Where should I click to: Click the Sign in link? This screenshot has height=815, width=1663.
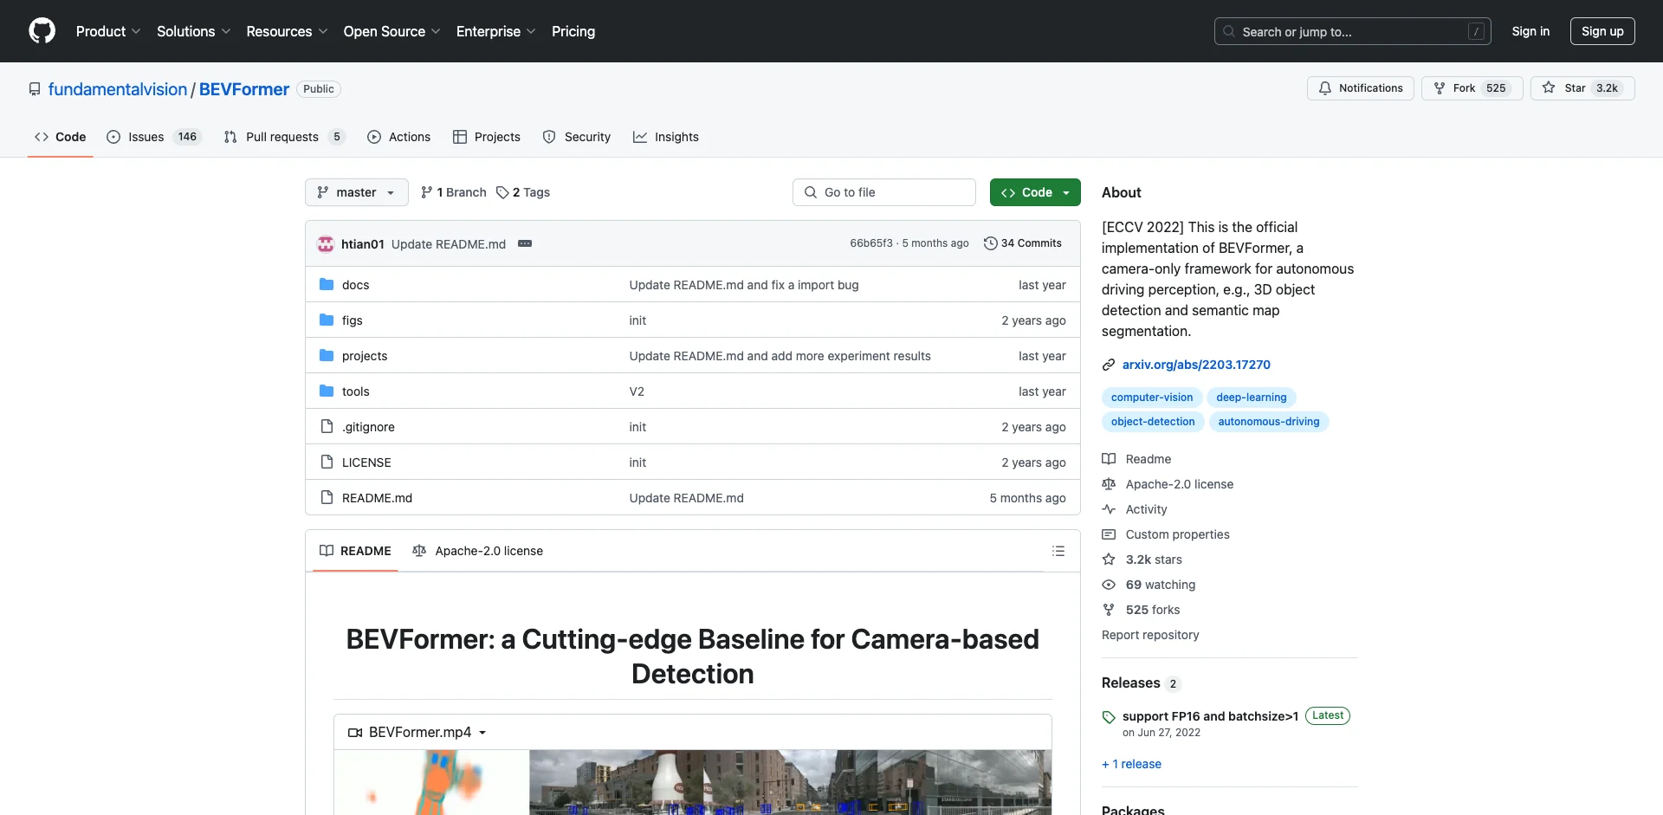(1530, 31)
